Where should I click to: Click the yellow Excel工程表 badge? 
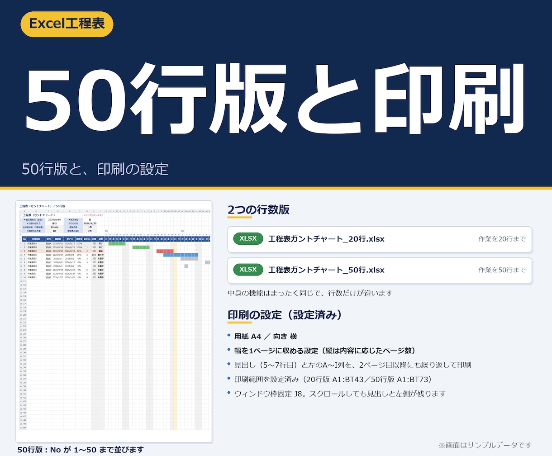[67, 24]
